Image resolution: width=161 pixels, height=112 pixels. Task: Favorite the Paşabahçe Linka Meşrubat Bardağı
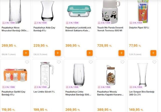[91, 62]
